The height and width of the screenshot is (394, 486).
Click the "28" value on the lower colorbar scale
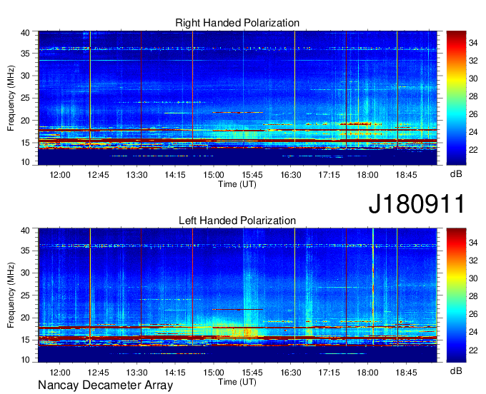pyautogui.click(x=473, y=296)
